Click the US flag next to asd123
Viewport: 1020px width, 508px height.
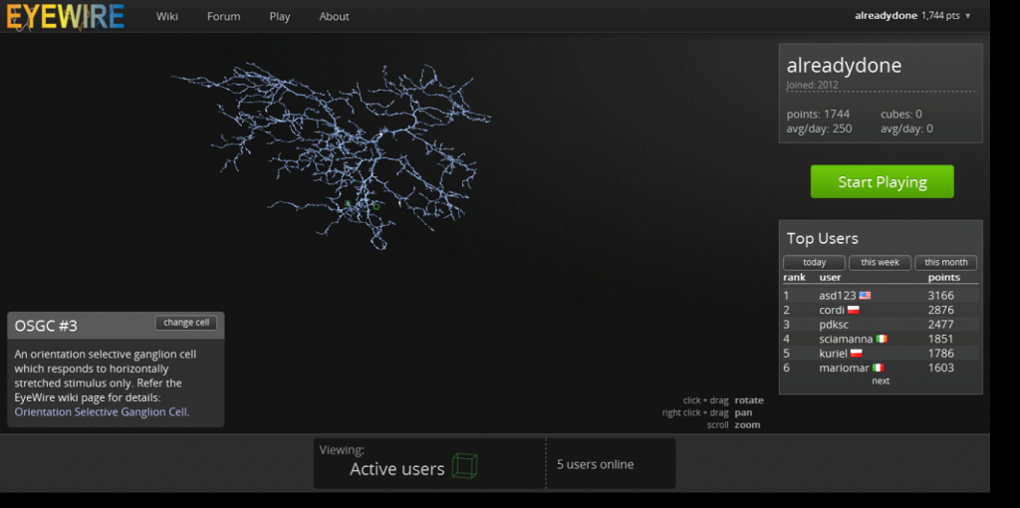[x=865, y=296]
